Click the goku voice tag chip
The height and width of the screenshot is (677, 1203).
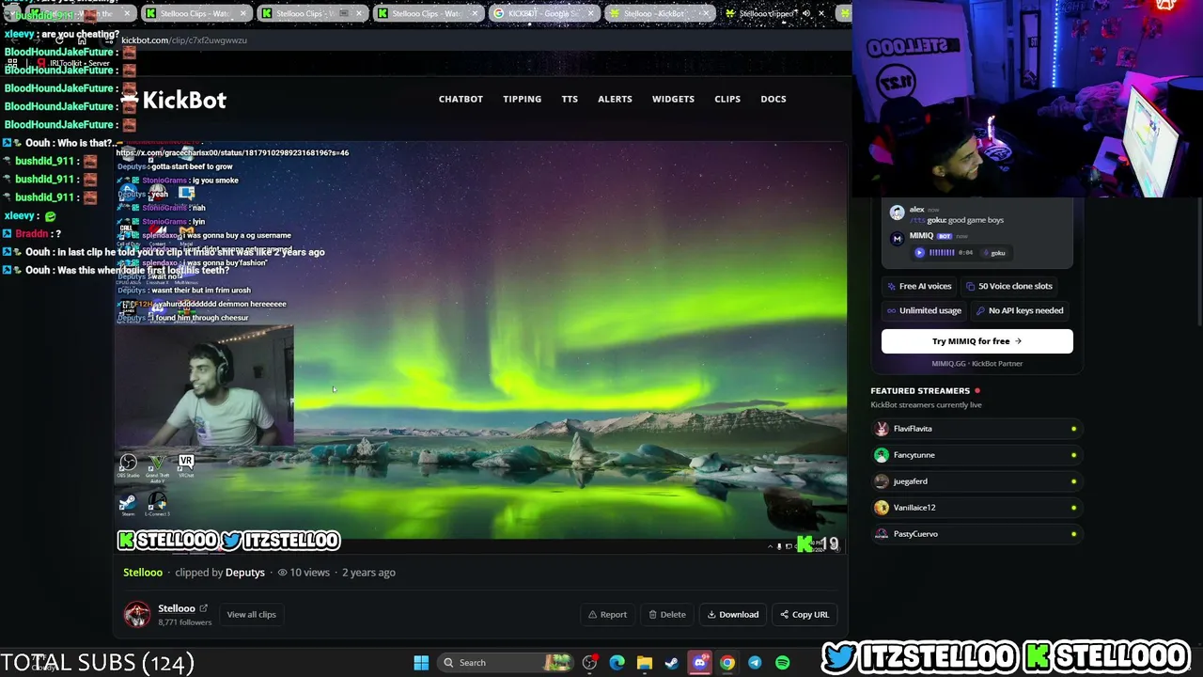(994, 252)
